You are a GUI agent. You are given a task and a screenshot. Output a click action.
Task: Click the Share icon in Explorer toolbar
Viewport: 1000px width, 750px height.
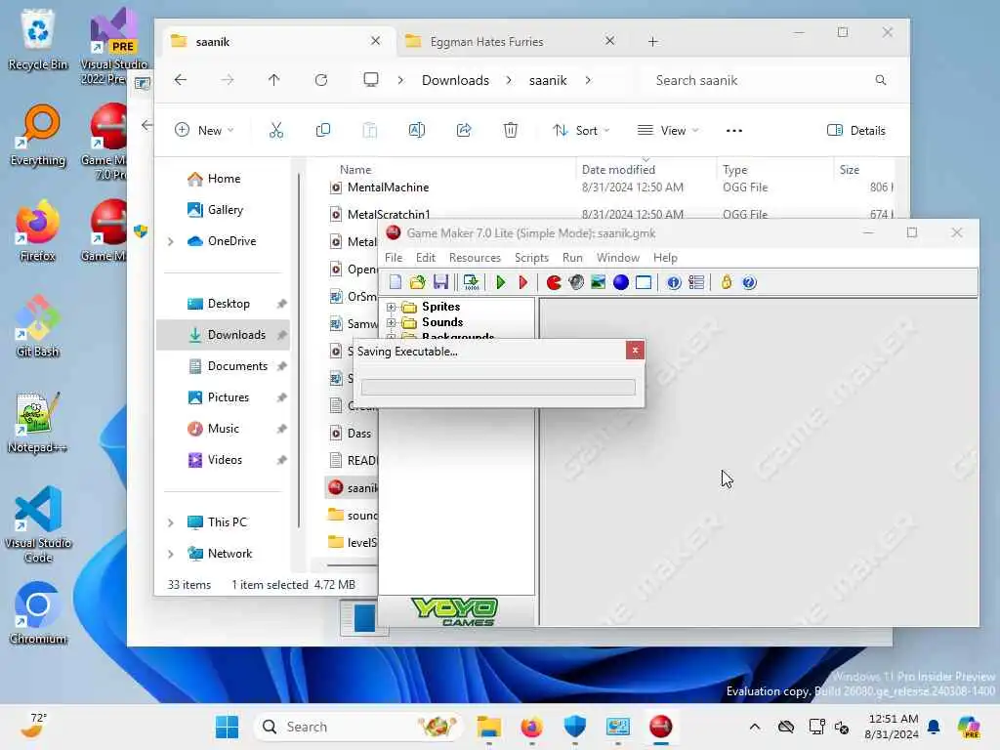click(464, 130)
